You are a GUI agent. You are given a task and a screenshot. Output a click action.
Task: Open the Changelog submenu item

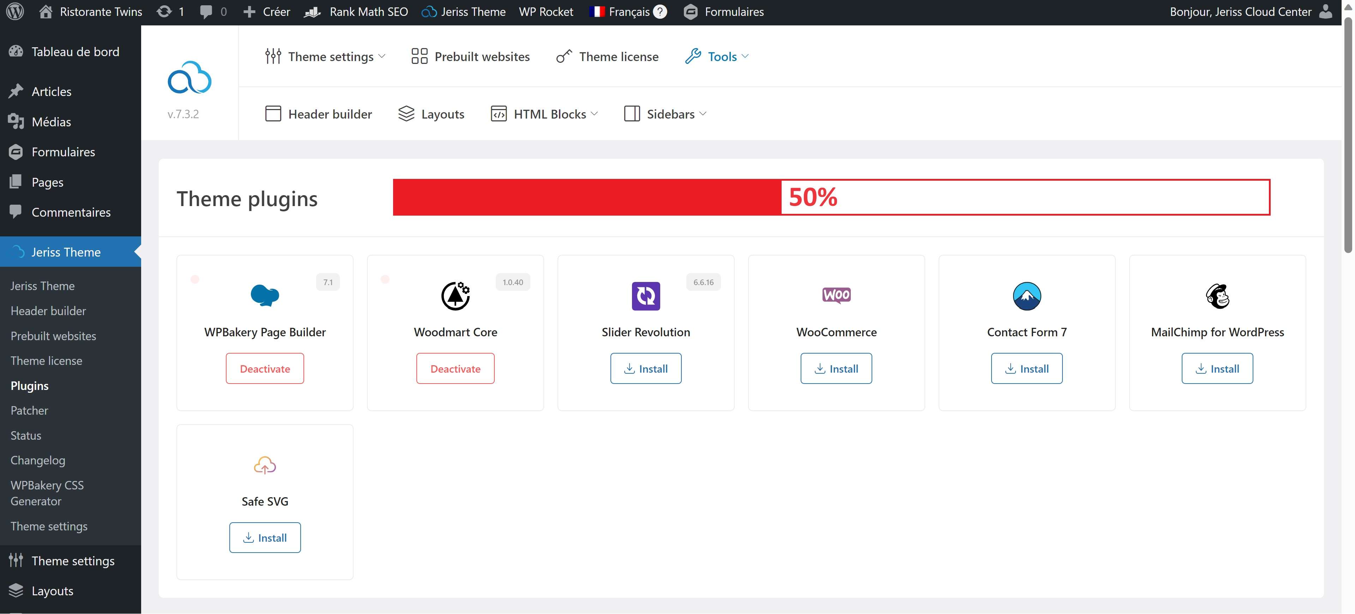click(x=38, y=460)
